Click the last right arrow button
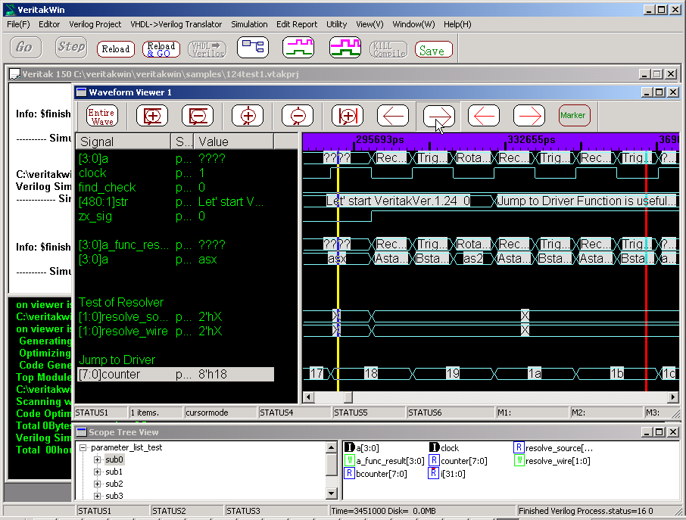This screenshot has height=520, width=686. pos(529,116)
